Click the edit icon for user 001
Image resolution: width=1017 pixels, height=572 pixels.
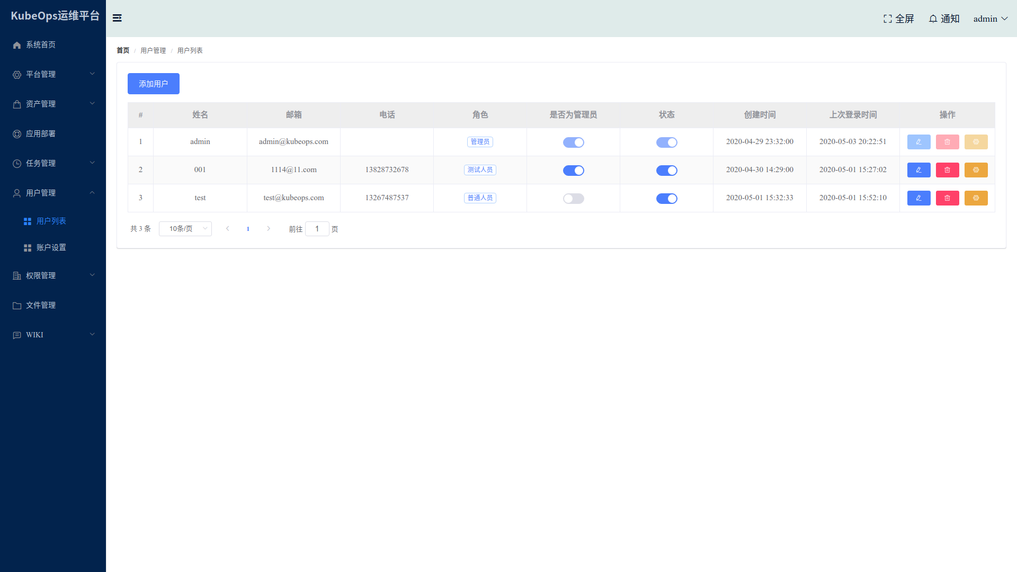point(918,170)
